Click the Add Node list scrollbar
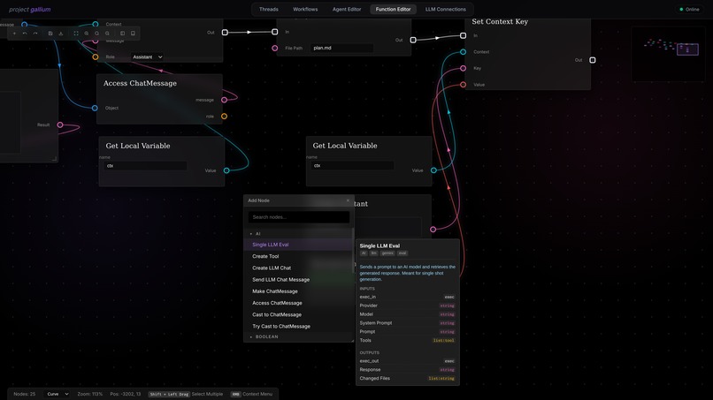 pyautogui.click(x=353, y=250)
